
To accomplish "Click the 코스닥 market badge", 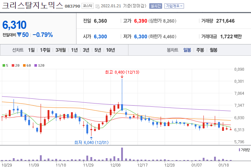I will click(87, 6).
